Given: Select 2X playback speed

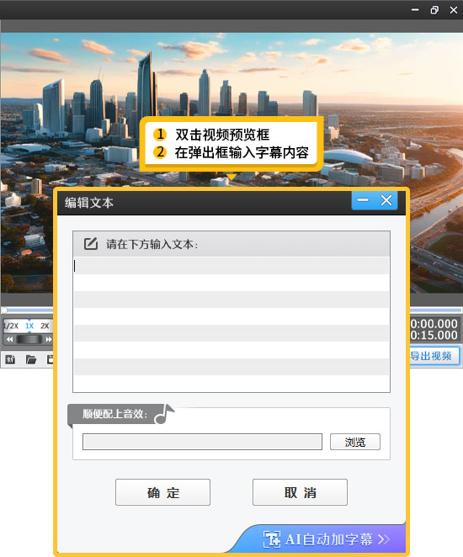Looking at the screenshot, I should coord(45,326).
